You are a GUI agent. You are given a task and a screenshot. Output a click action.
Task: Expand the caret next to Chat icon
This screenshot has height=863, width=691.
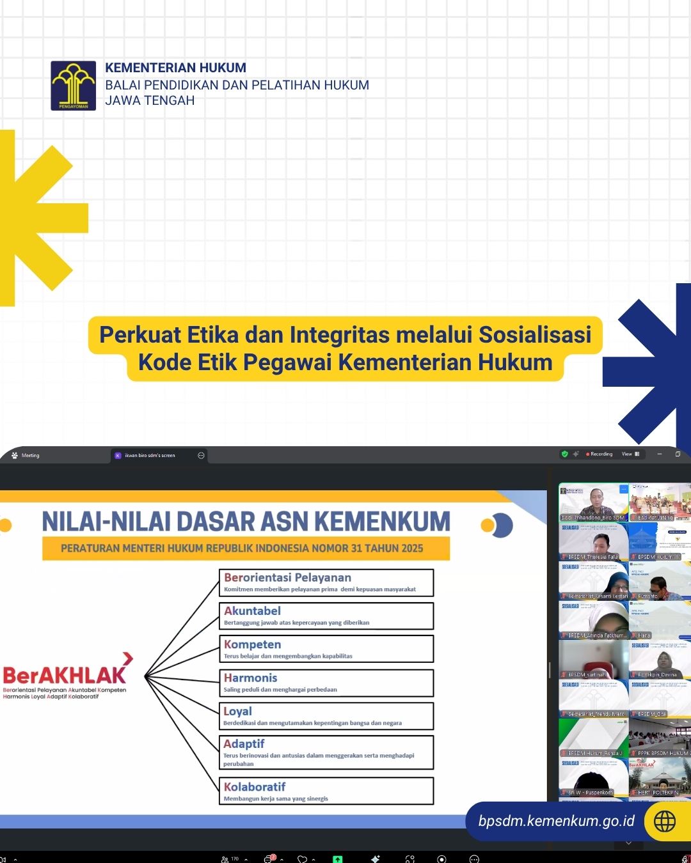(282, 859)
